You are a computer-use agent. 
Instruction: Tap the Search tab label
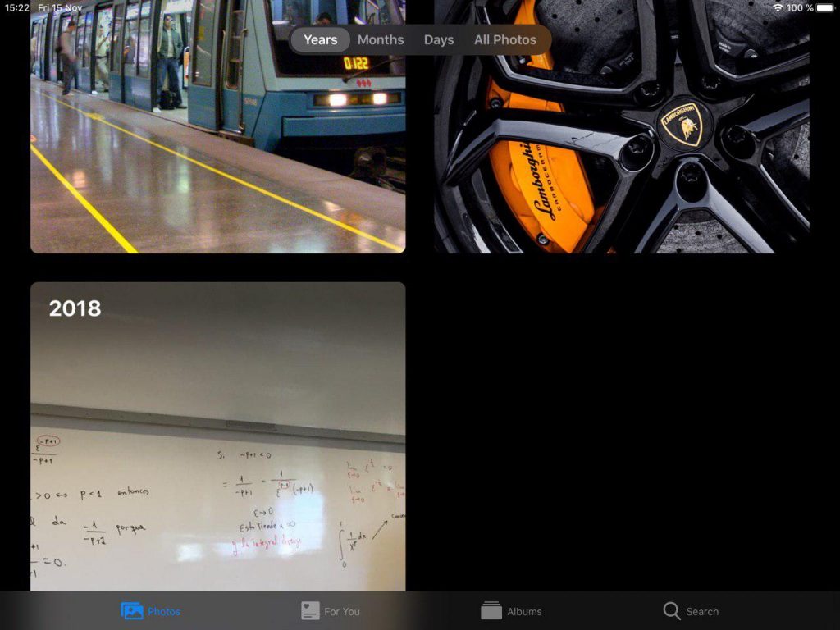pyautogui.click(x=702, y=612)
